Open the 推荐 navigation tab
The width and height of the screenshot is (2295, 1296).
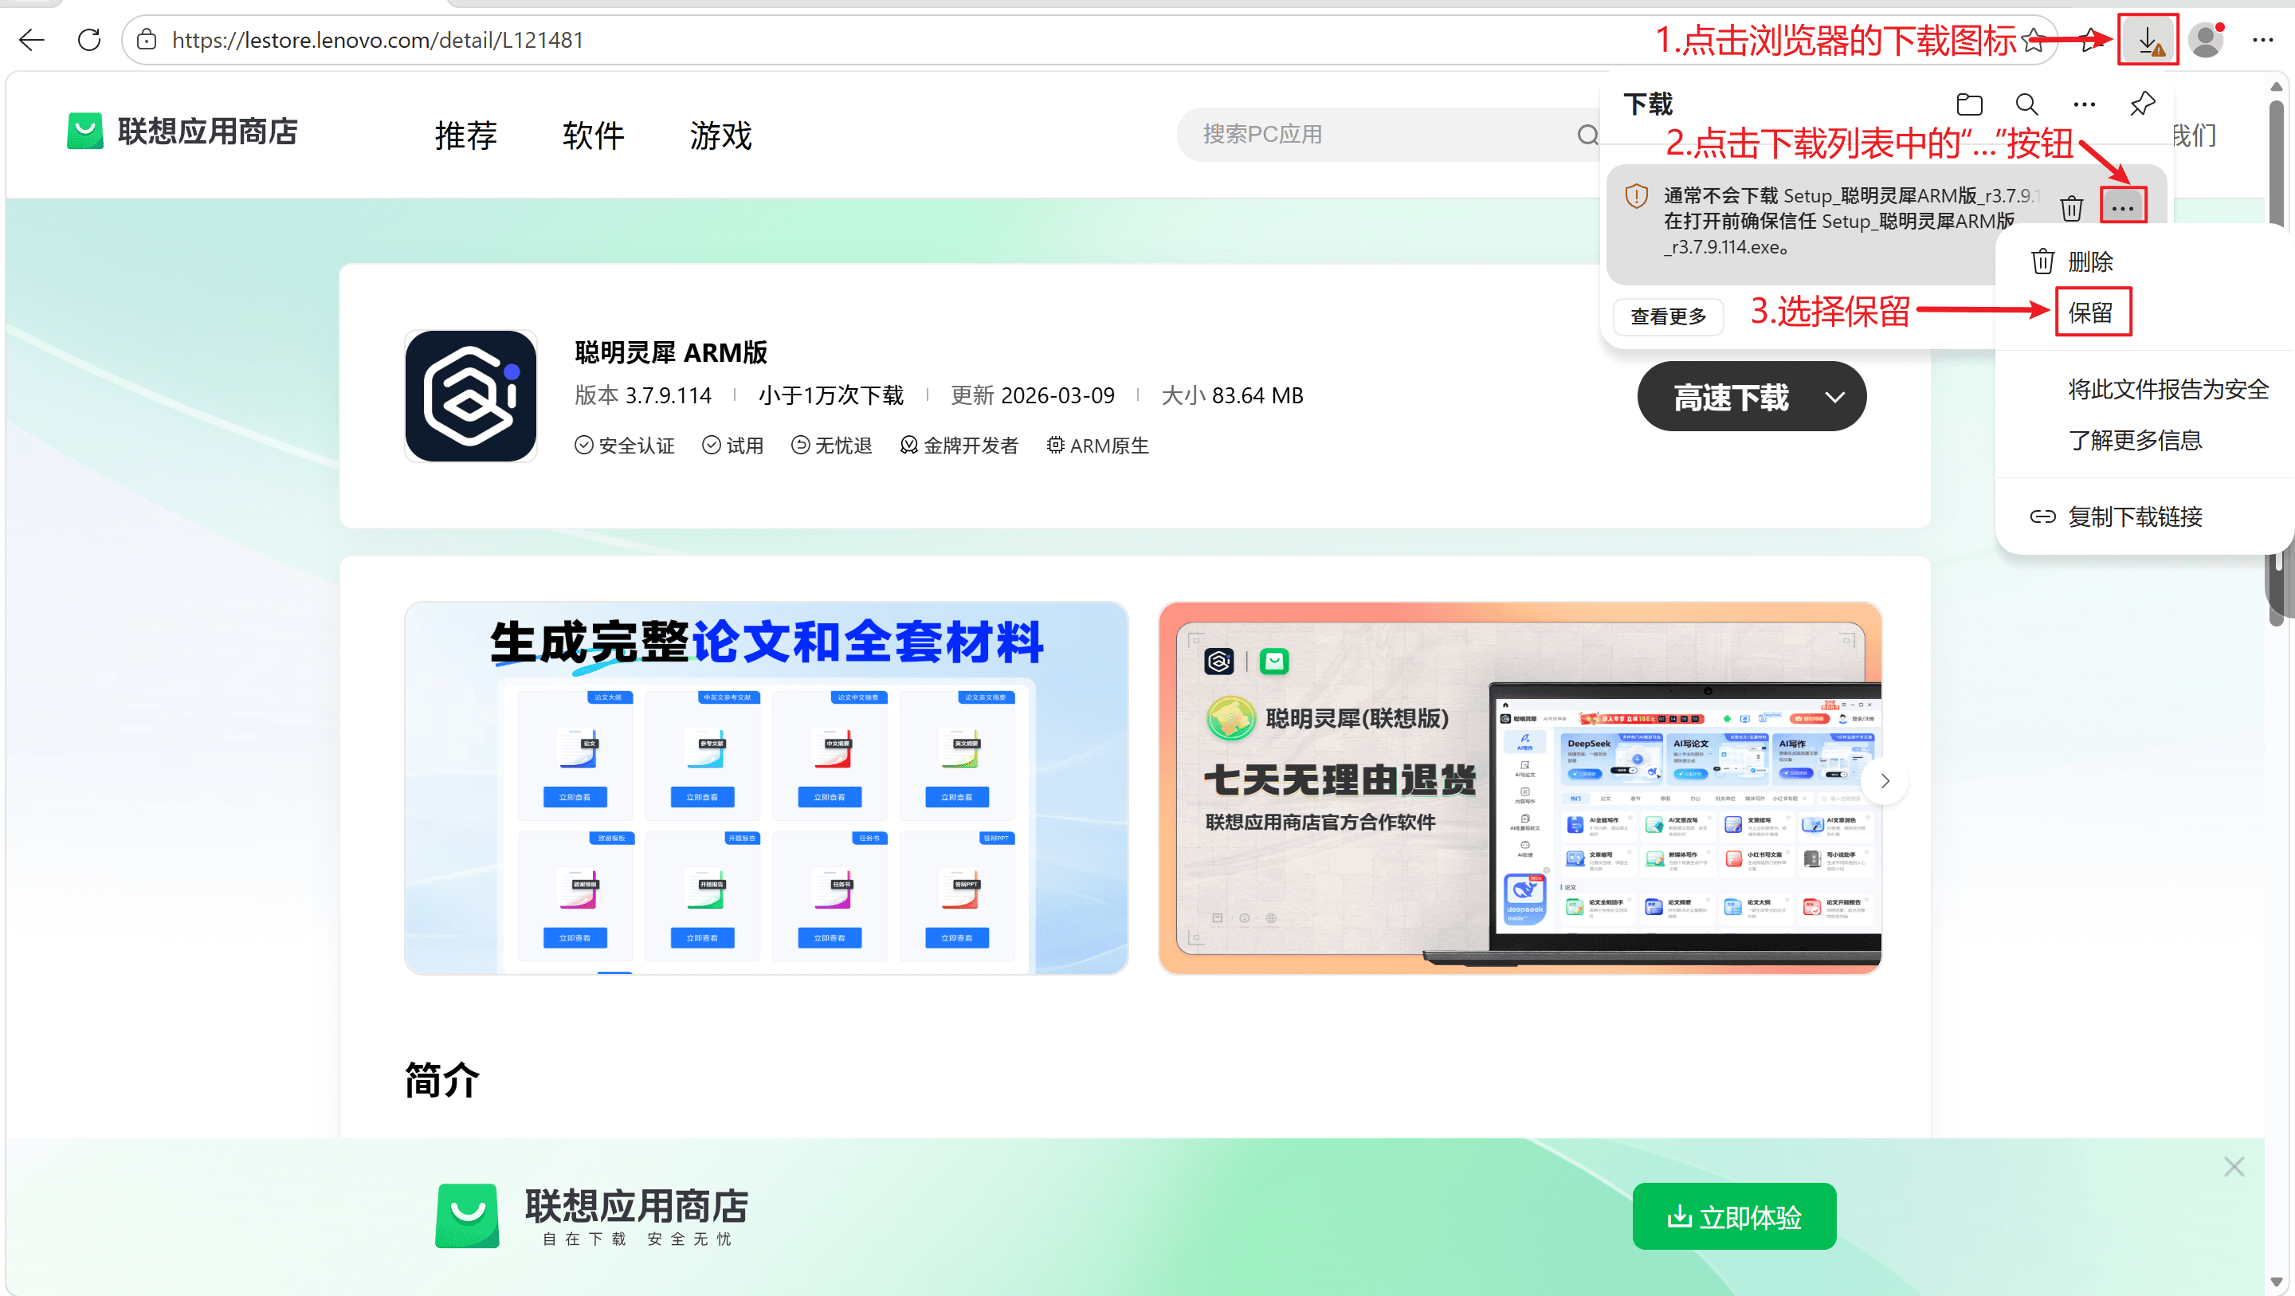coord(466,135)
